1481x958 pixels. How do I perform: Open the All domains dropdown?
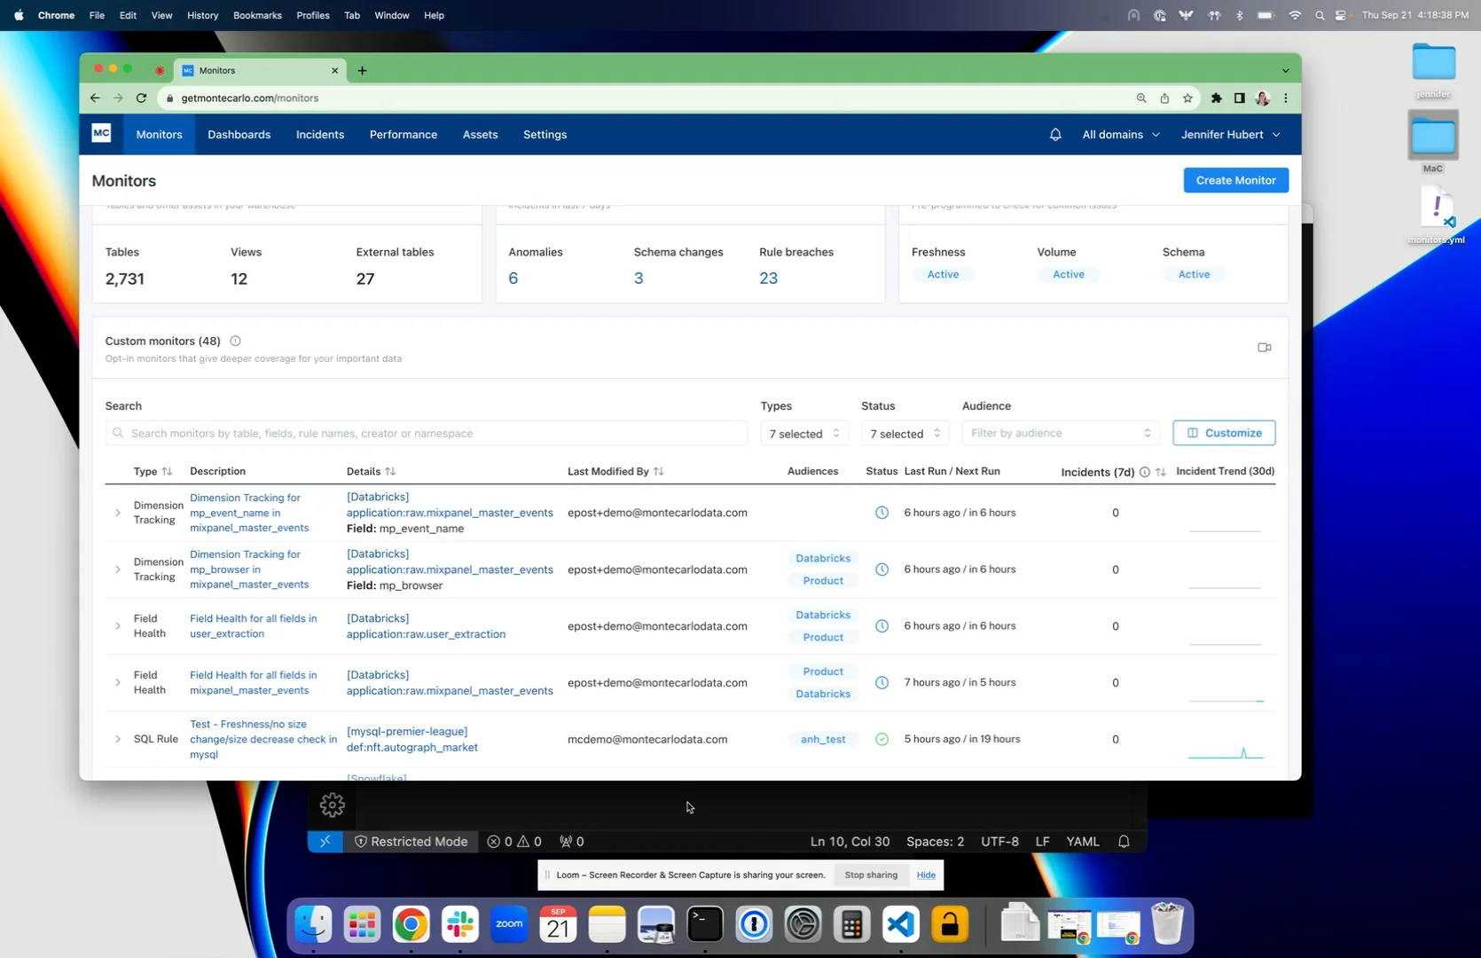click(x=1121, y=135)
